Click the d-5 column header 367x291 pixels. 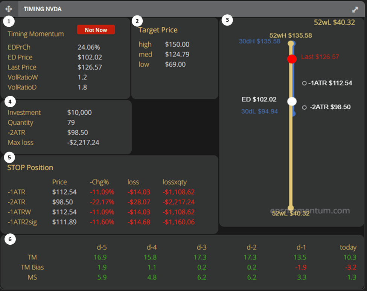(102, 247)
